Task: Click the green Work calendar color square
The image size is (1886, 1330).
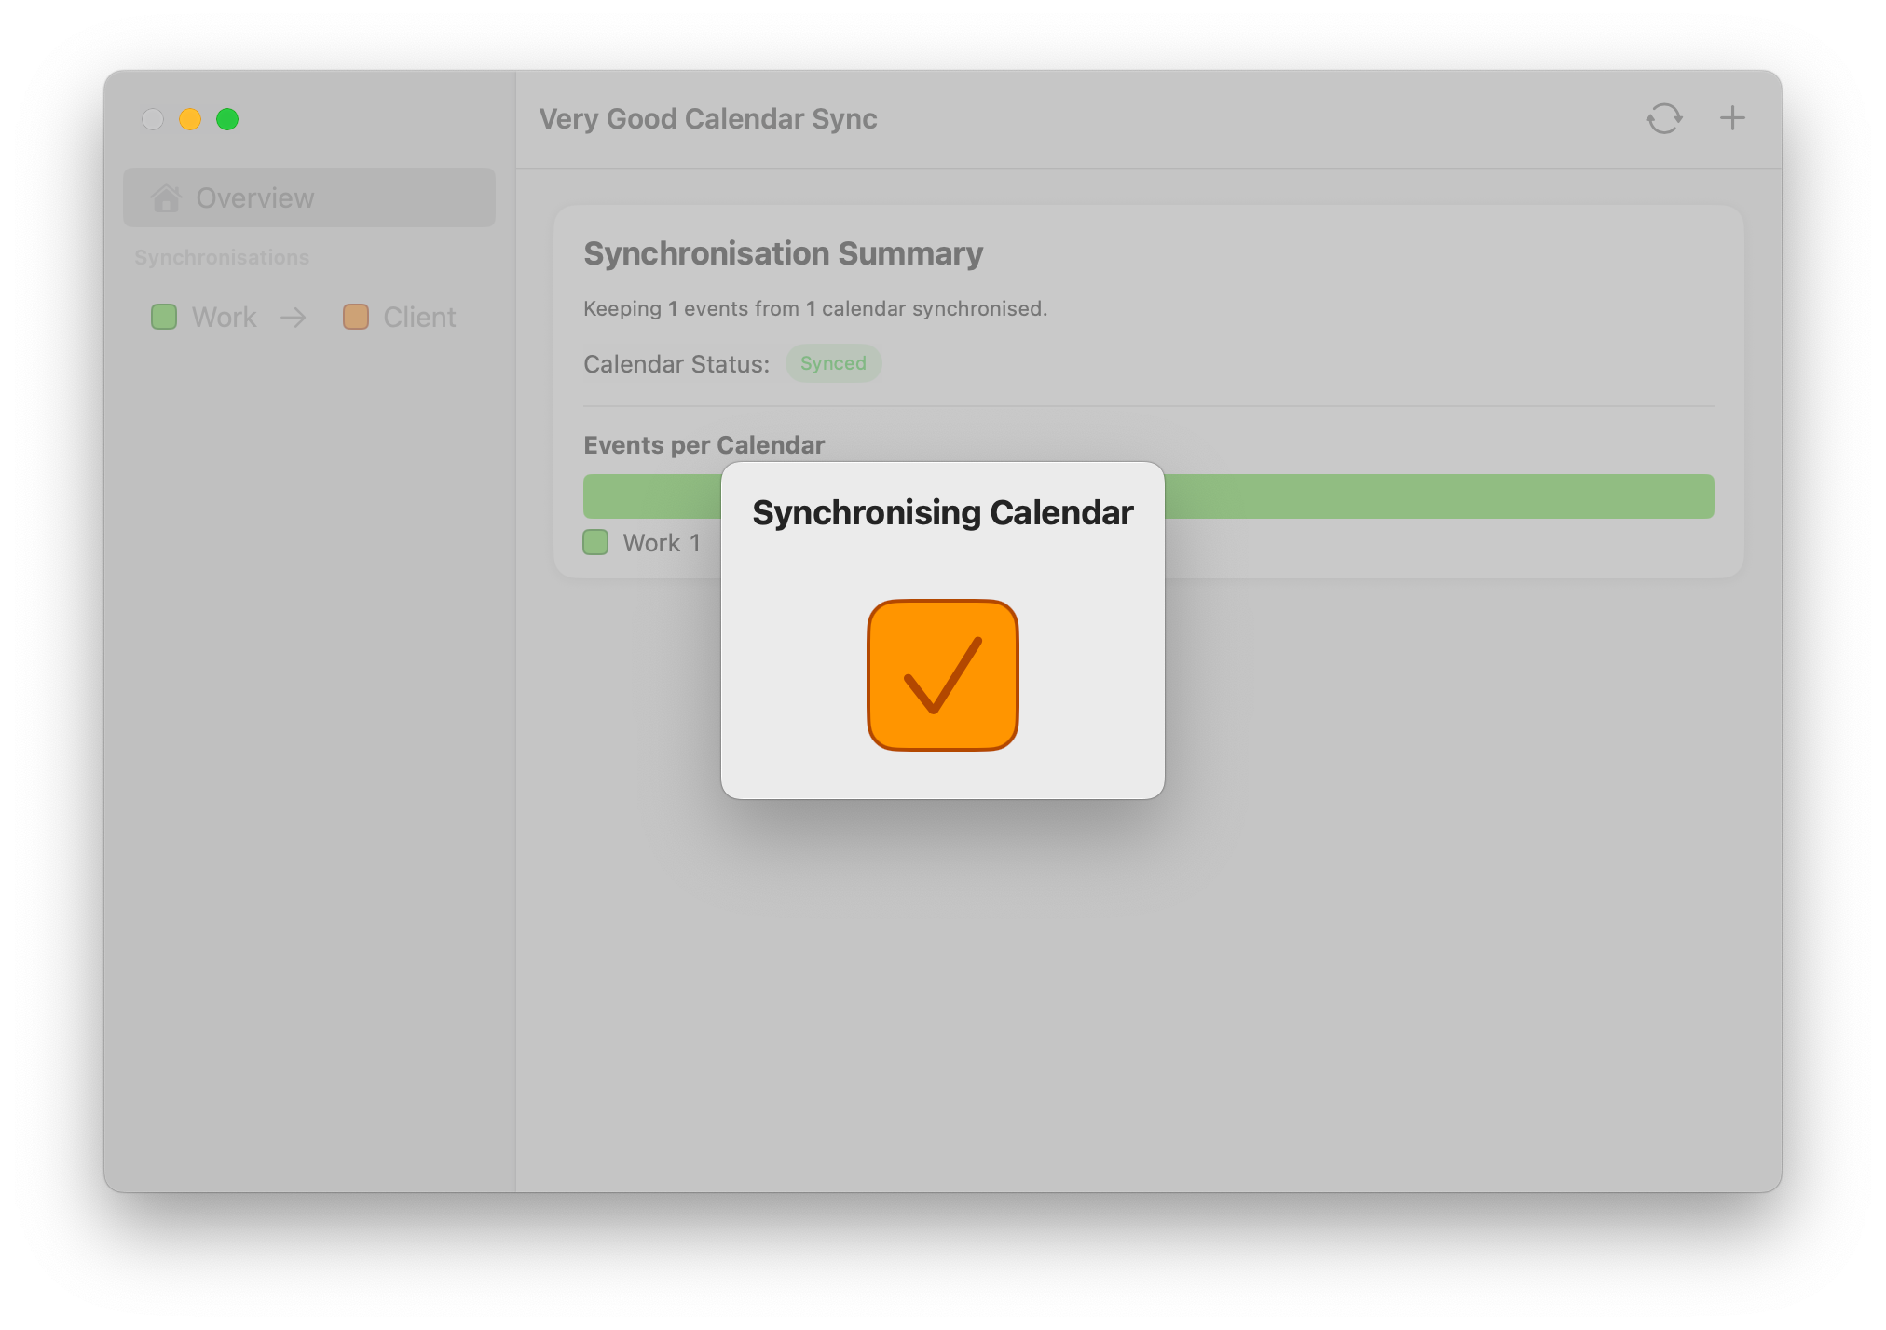Action: click(164, 317)
